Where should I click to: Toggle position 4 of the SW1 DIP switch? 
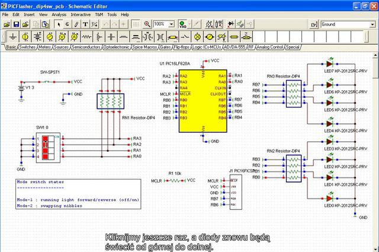pyautogui.click(x=46, y=156)
